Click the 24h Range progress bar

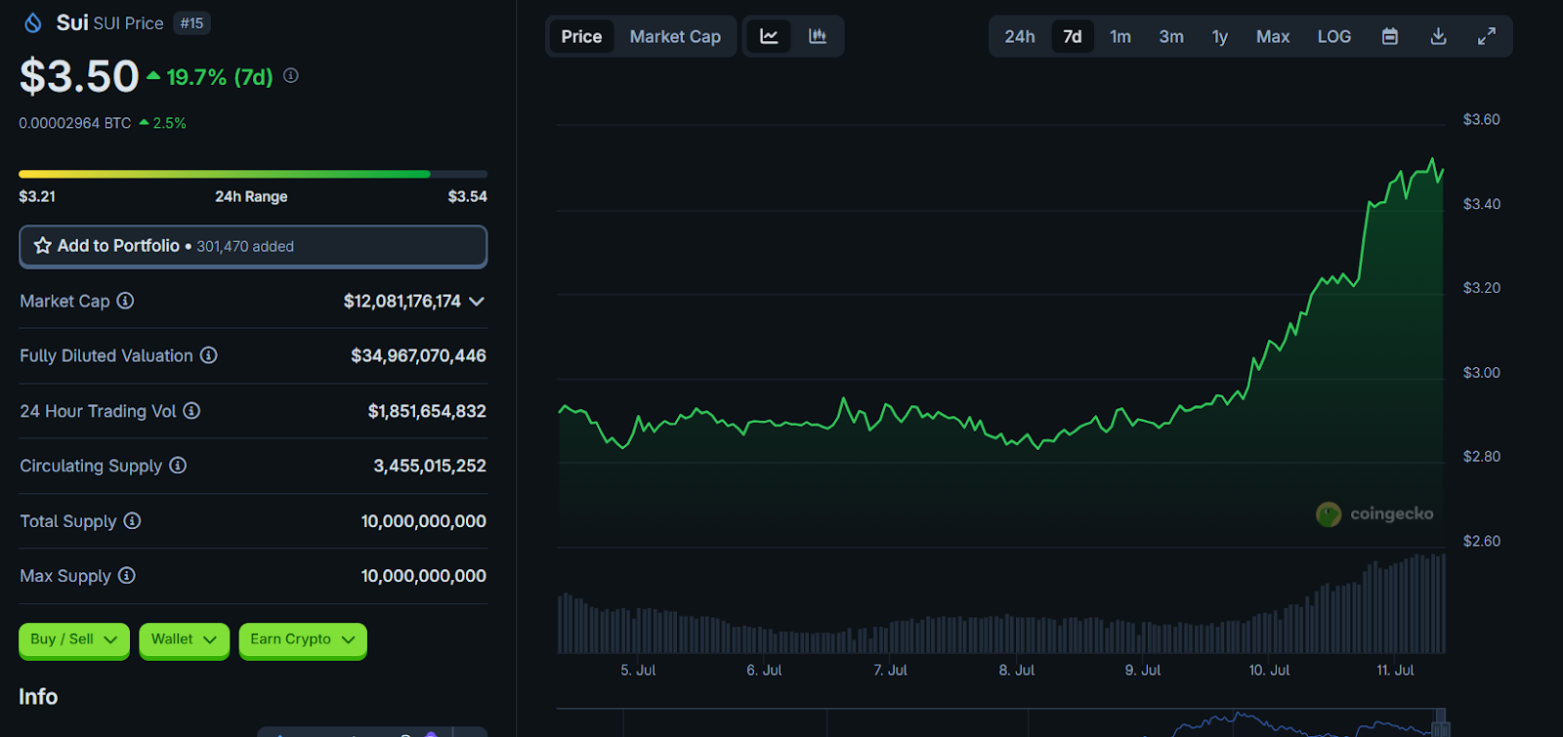[253, 174]
